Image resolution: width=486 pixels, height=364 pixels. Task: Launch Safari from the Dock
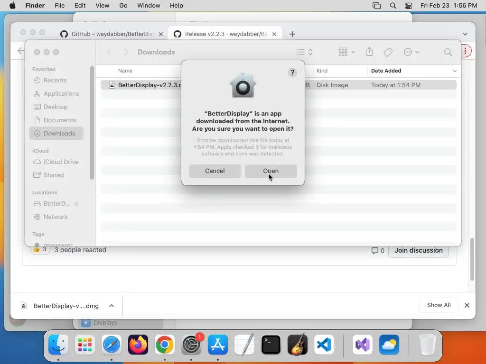pos(111,345)
